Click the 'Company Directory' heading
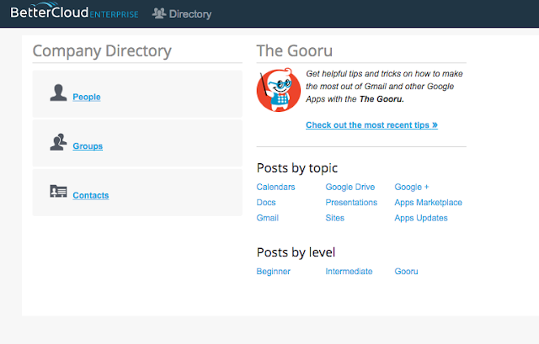Viewport: 539px width, 344px height. tap(102, 50)
